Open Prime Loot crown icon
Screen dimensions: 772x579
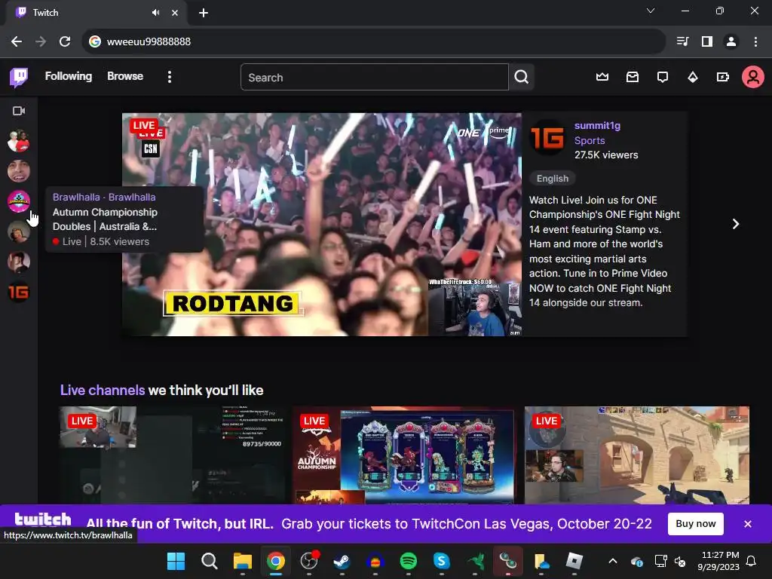pyautogui.click(x=602, y=77)
